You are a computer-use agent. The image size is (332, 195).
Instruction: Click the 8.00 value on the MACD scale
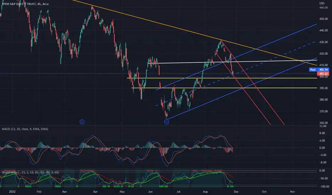(x=322, y=133)
